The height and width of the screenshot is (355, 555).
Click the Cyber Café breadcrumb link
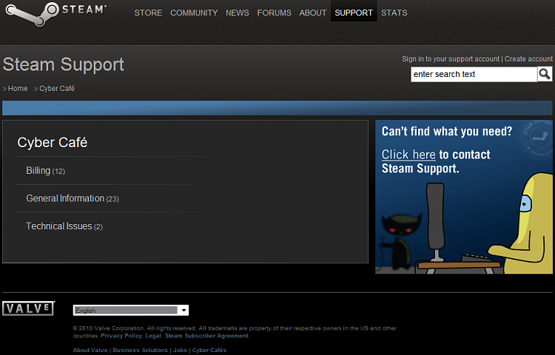[57, 89]
